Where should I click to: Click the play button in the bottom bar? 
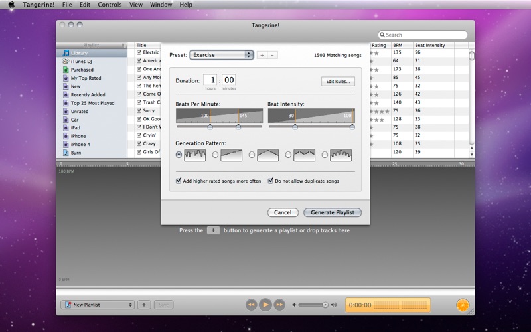265,305
